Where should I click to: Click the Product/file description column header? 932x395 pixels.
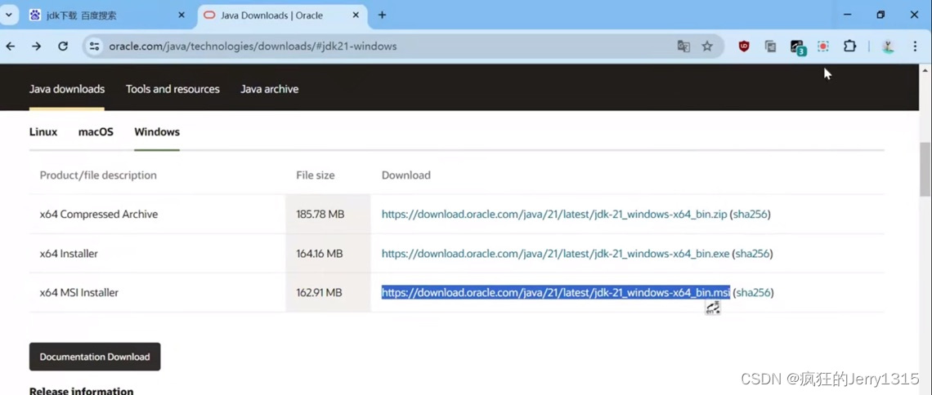(98, 175)
